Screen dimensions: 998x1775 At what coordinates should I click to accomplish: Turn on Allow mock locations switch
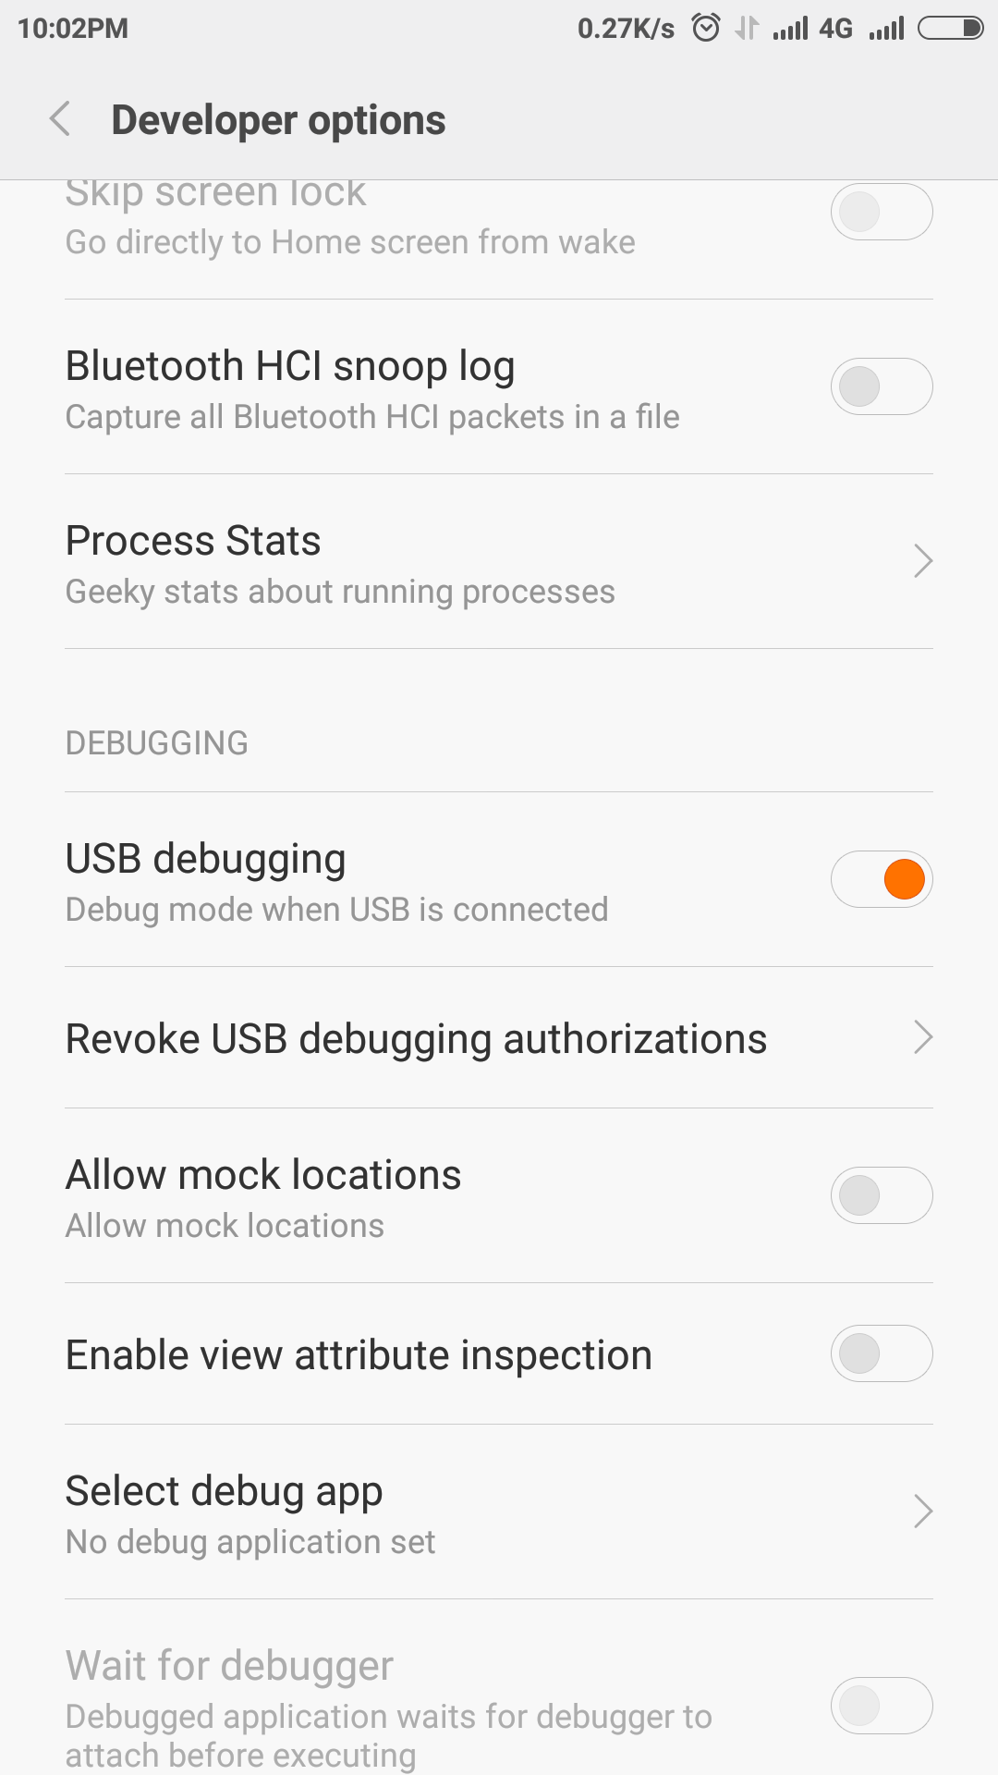point(882,1195)
